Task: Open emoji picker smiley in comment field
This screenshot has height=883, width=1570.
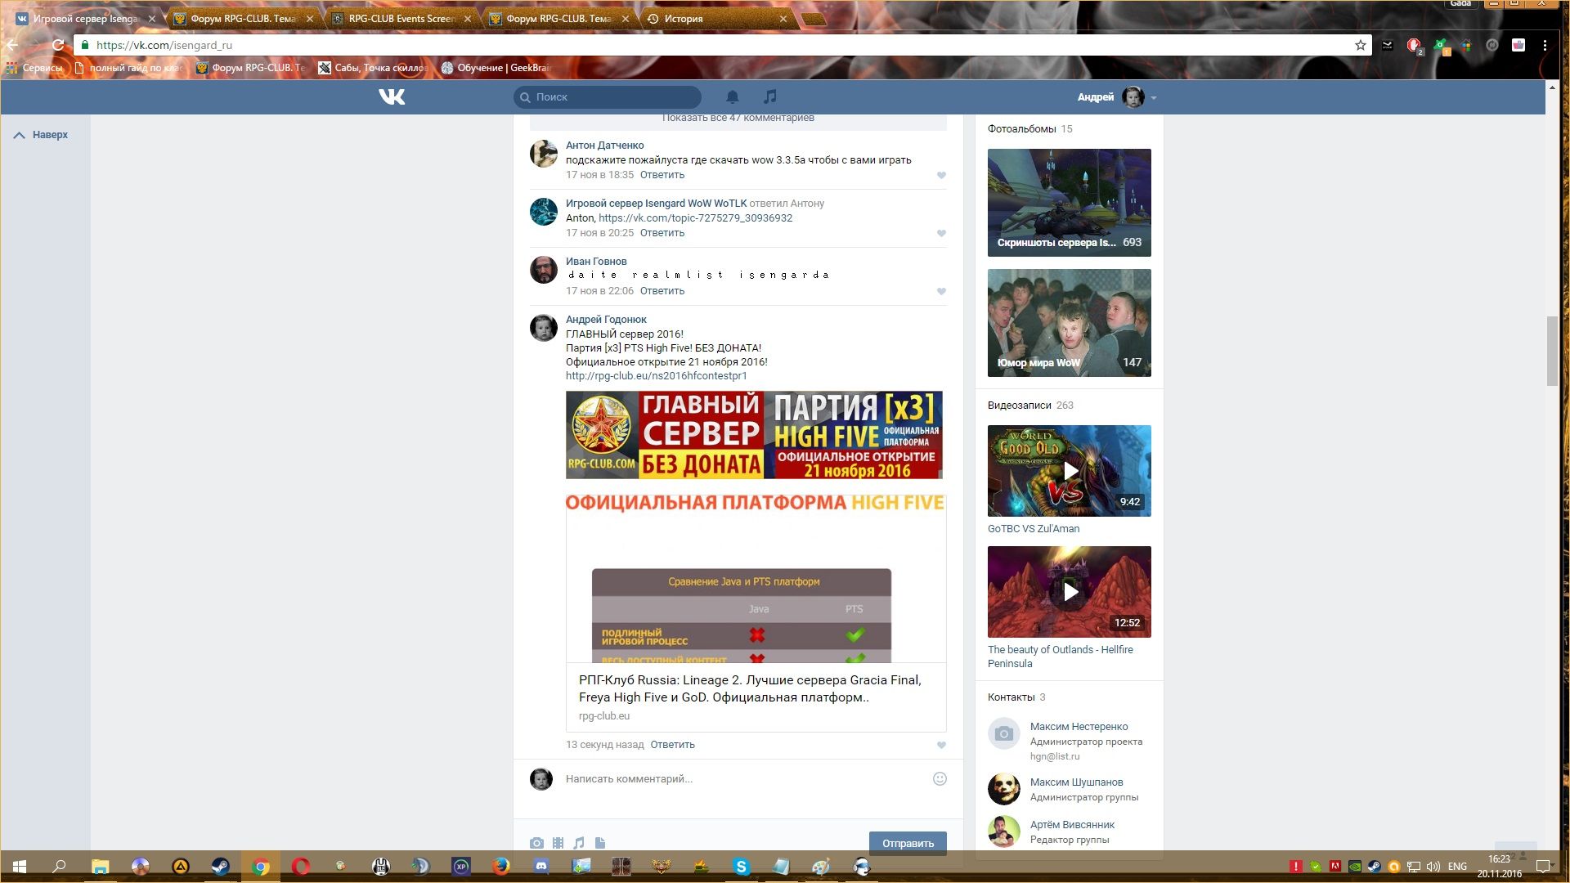Action: [x=940, y=778]
